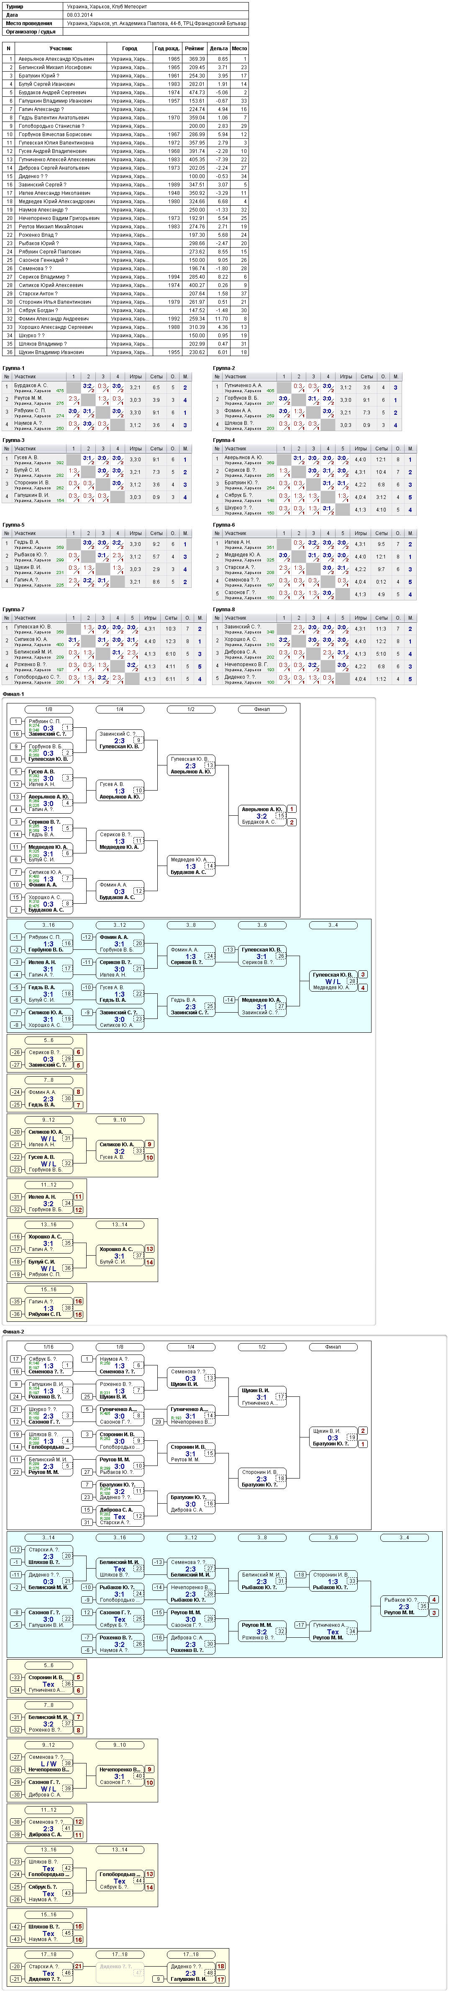
Task: Select participant Гулевская Юлия Валентиновна row
Action: click(x=126, y=142)
